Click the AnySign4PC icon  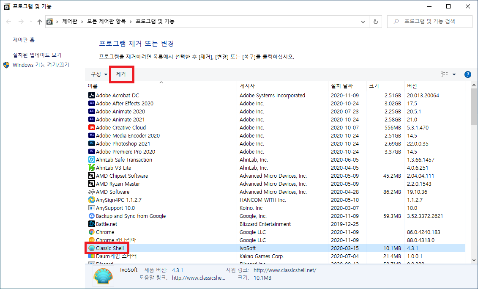point(91,200)
